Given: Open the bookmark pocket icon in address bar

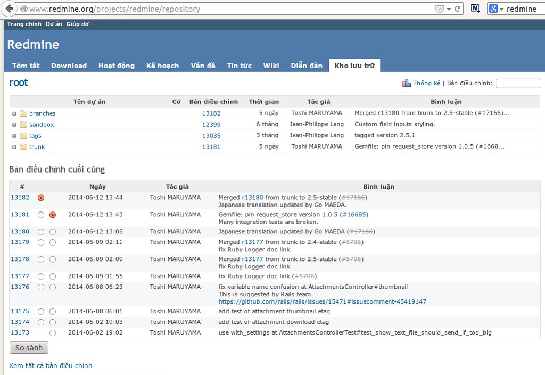Looking at the screenshot, I should (439, 9).
